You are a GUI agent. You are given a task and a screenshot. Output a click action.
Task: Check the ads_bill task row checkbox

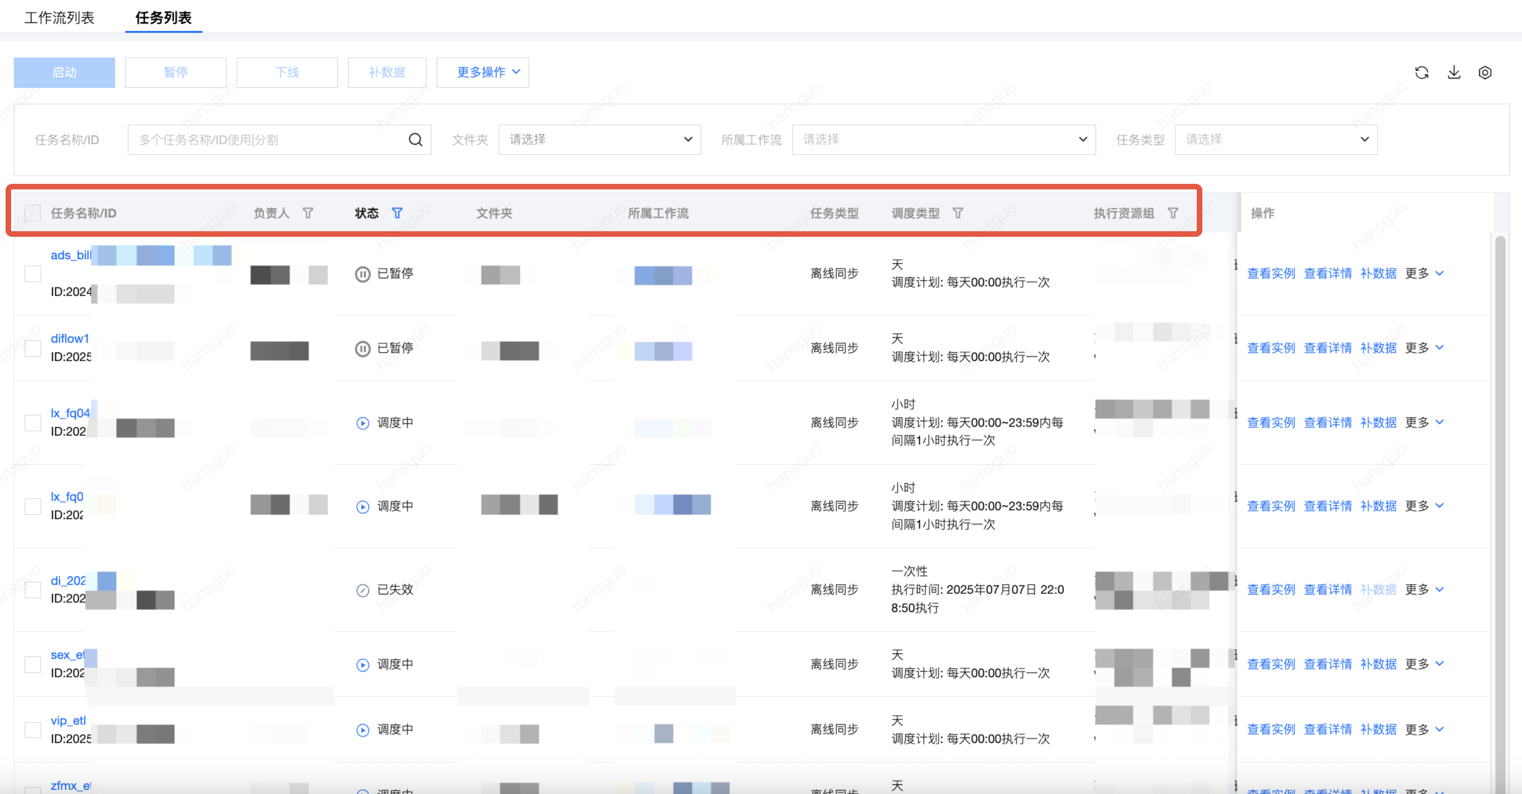(x=33, y=274)
